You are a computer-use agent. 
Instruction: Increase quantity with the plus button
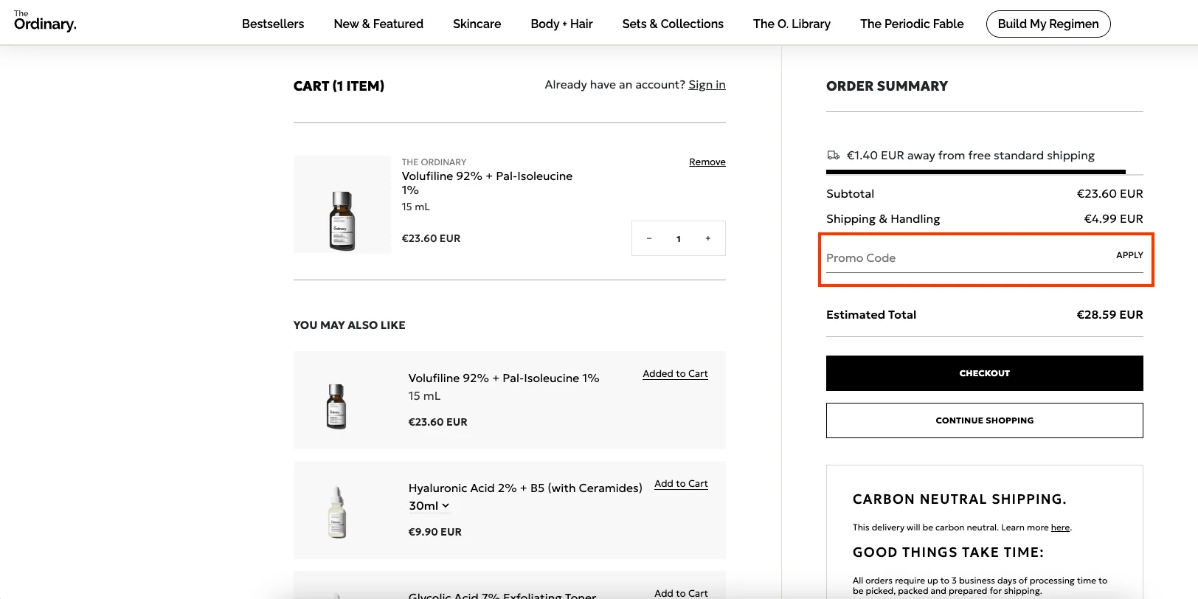pos(708,238)
